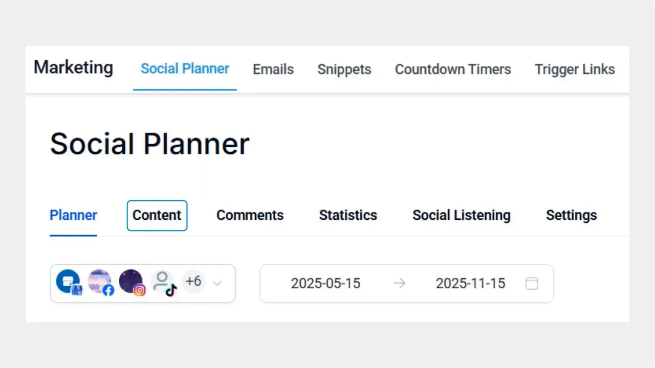Open the Comments tab
Image resolution: width=655 pixels, height=368 pixels.
pos(250,215)
